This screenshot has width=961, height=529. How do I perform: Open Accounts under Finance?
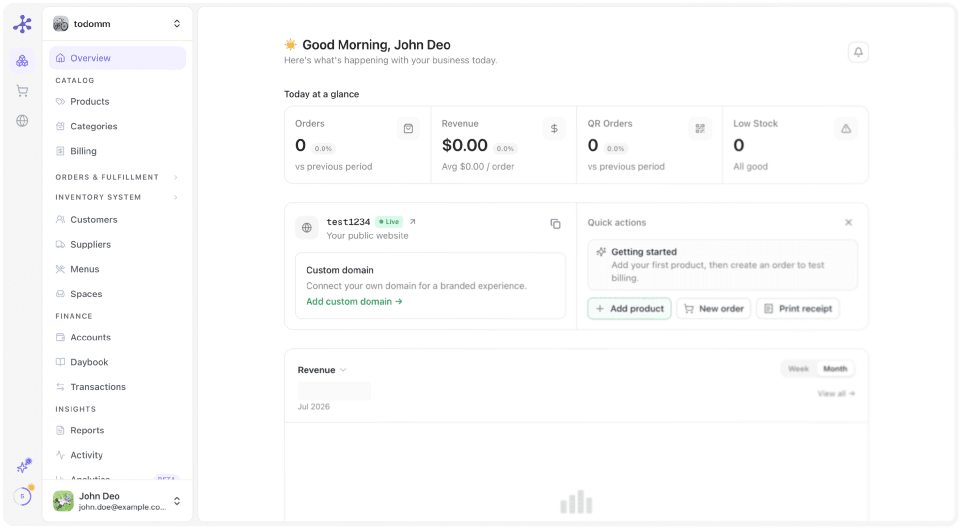(x=117, y=337)
